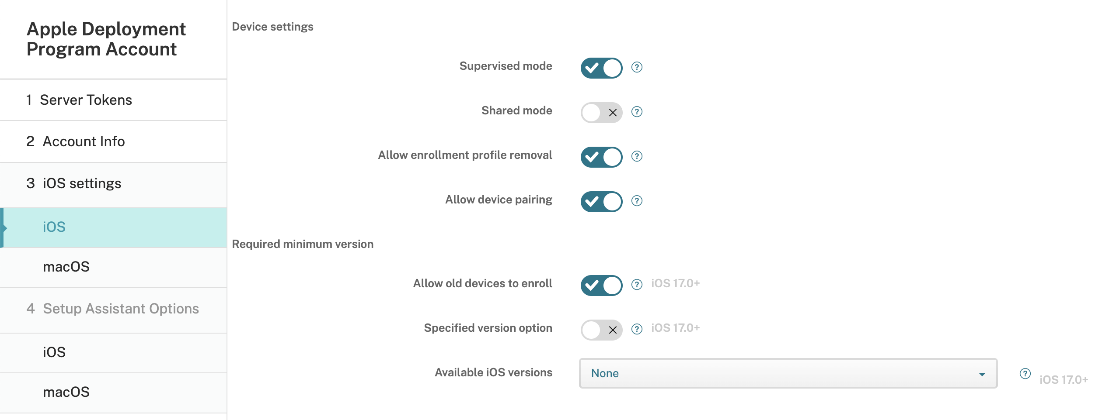Screen dimensions: 1116x420
Task: Click help icon for enrollment profile removal
Action: coord(637,156)
